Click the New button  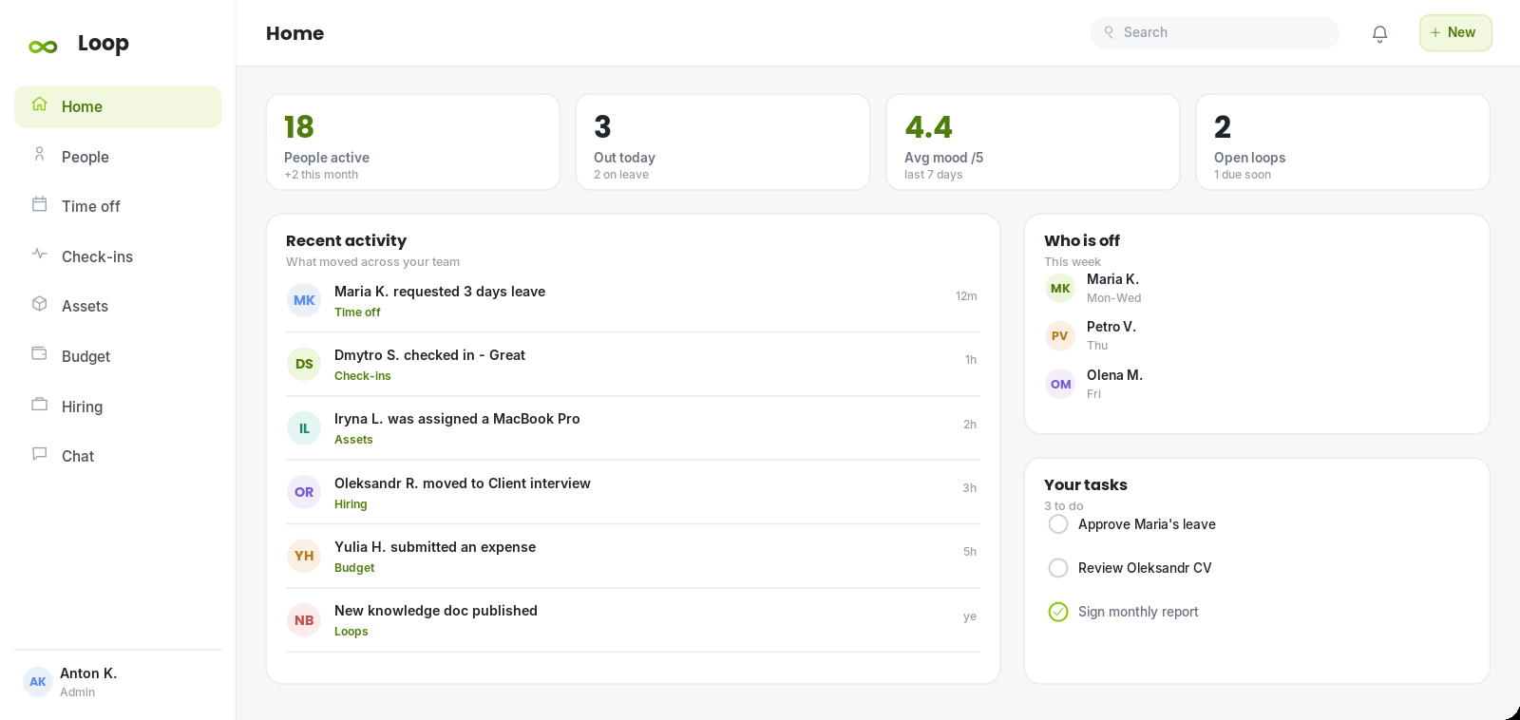[1455, 33]
